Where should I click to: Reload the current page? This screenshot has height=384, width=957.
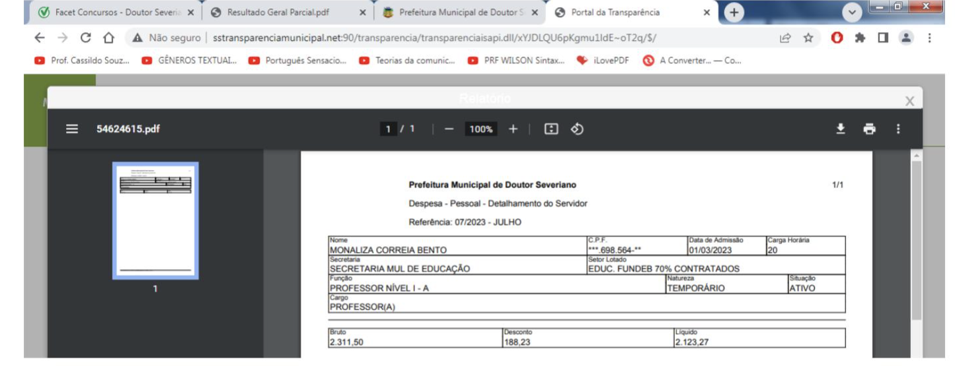click(x=85, y=38)
